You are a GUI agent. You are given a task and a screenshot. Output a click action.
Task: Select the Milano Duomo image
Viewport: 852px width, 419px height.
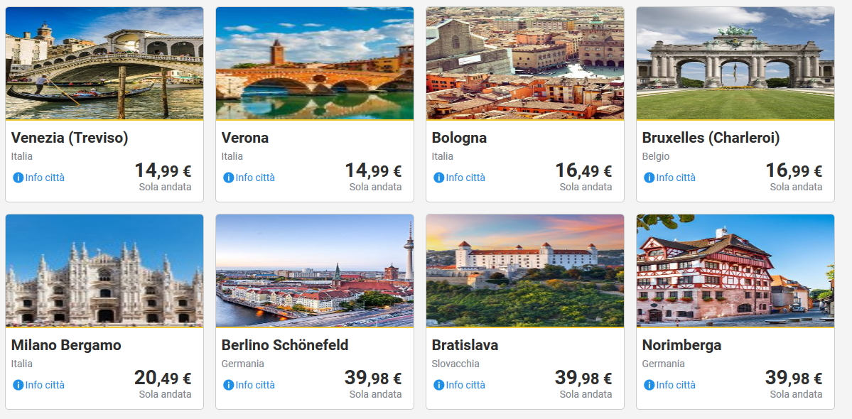coord(104,271)
